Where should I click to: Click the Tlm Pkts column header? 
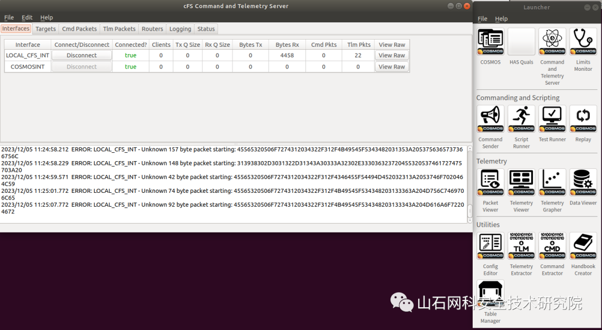358,45
